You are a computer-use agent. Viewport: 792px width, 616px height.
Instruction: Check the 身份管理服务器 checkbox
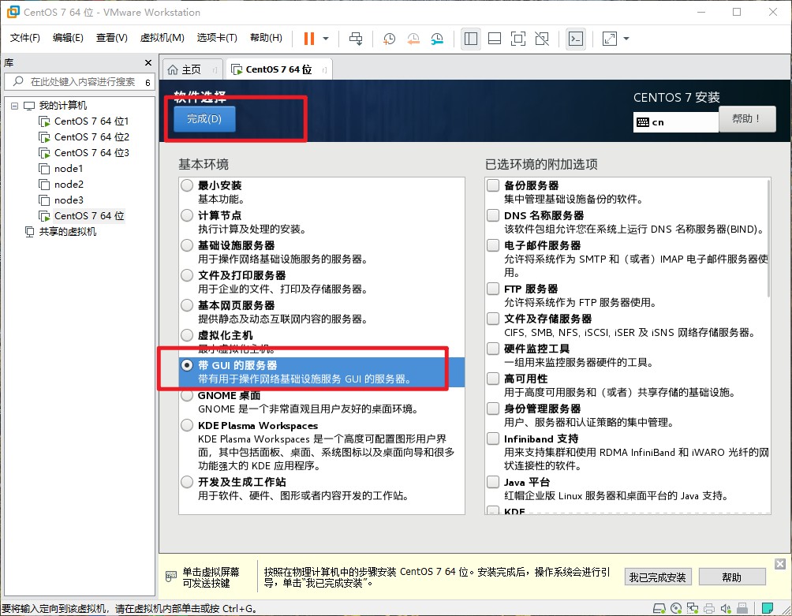(493, 409)
